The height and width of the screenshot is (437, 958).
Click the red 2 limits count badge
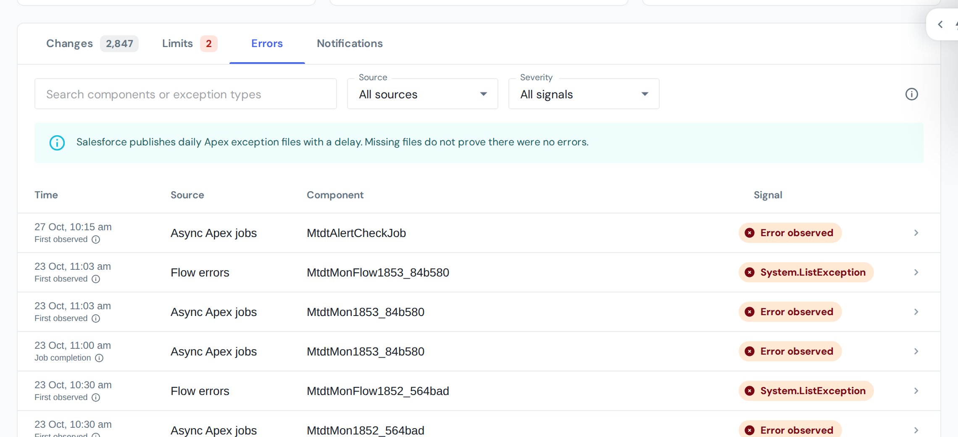pos(209,44)
